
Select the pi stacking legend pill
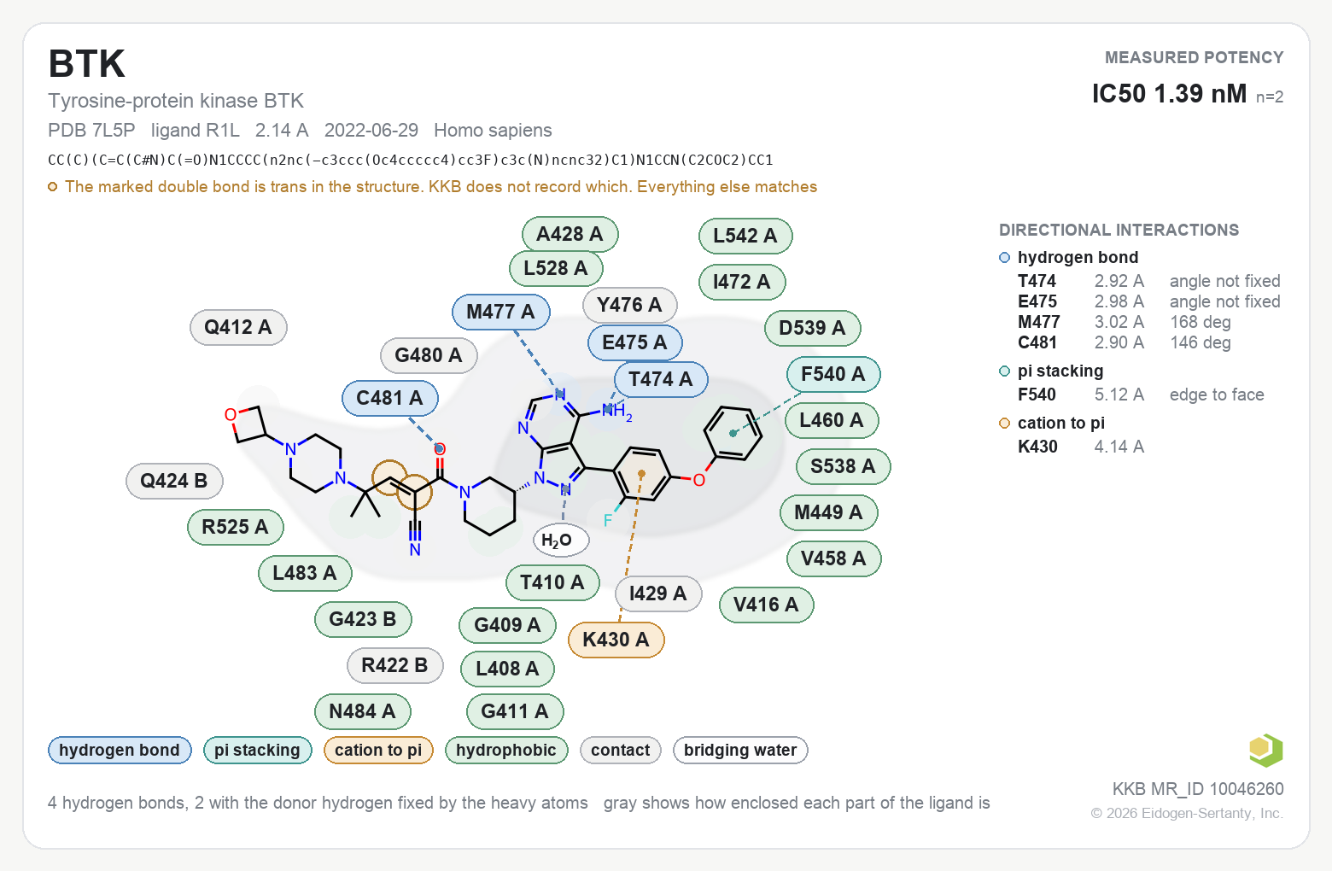[257, 750]
